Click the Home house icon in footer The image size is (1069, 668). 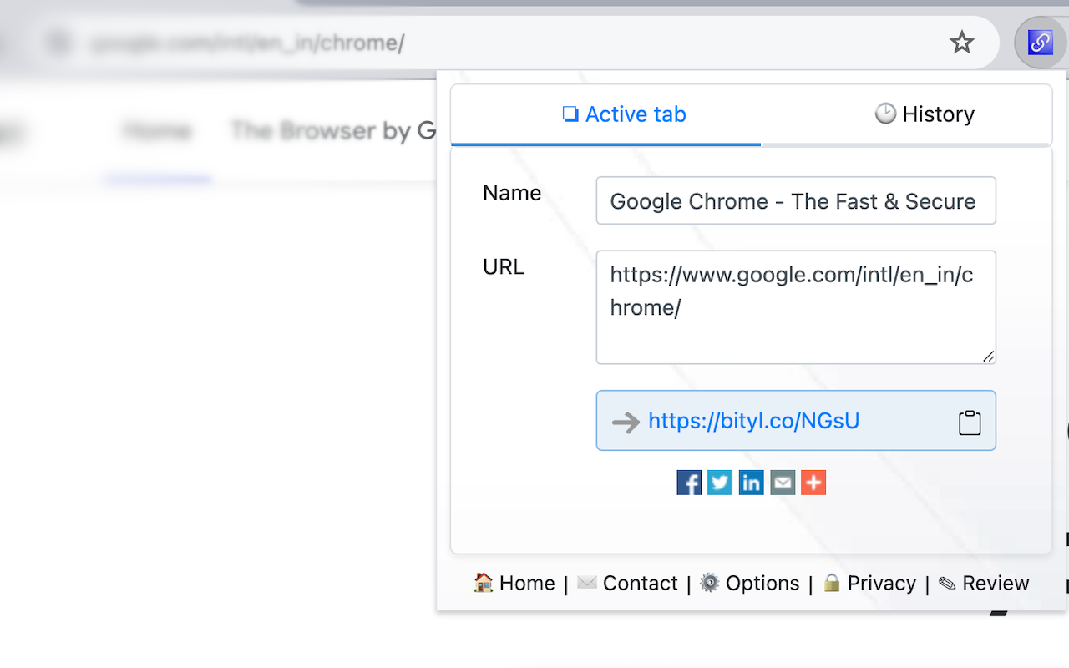pyautogui.click(x=482, y=583)
